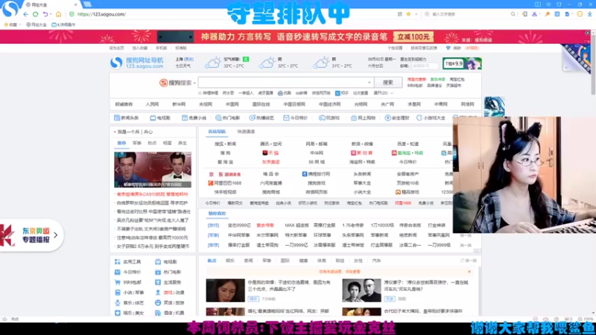Select the 娱乐 news tab

click(230, 261)
